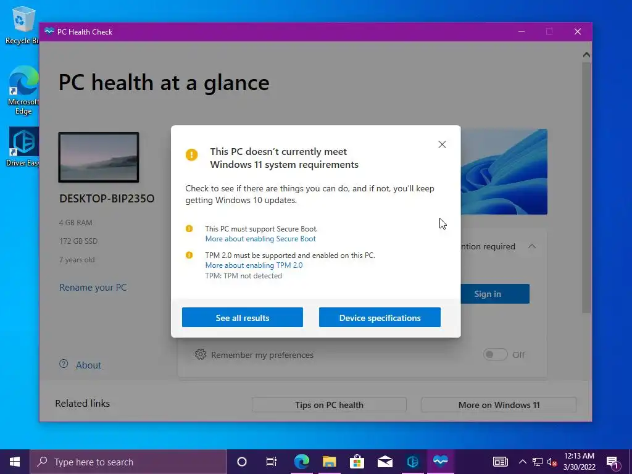This screenshot has height=474, width=632.
Task: Switch to Driver Easy taskbar icon
Action: 413,462
